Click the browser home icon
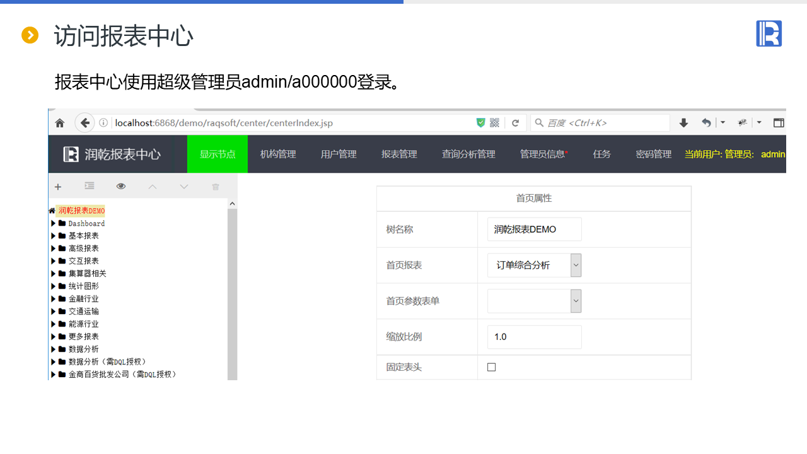 [x=60, y=123]
